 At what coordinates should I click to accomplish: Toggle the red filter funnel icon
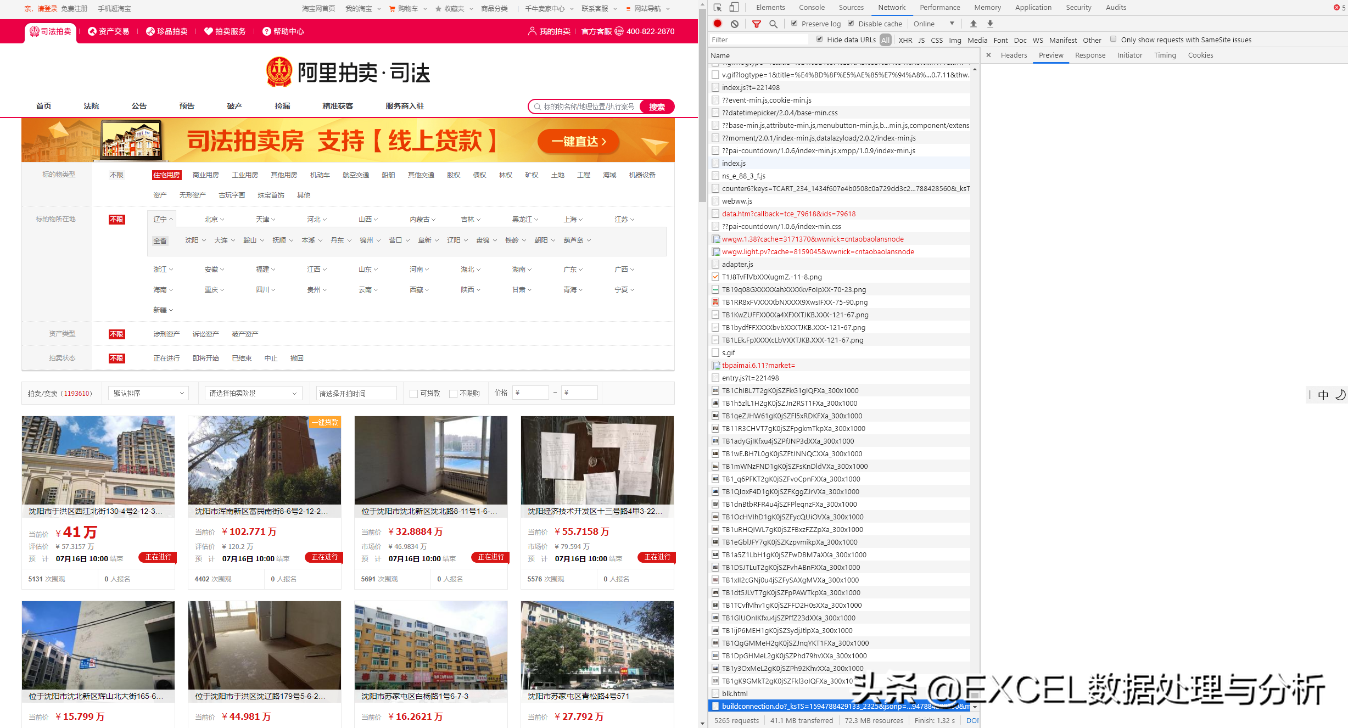coord(757,24)
